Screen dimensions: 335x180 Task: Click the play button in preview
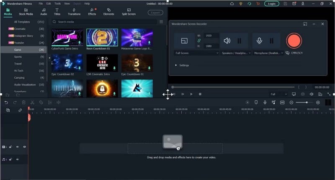click(191, 94)
